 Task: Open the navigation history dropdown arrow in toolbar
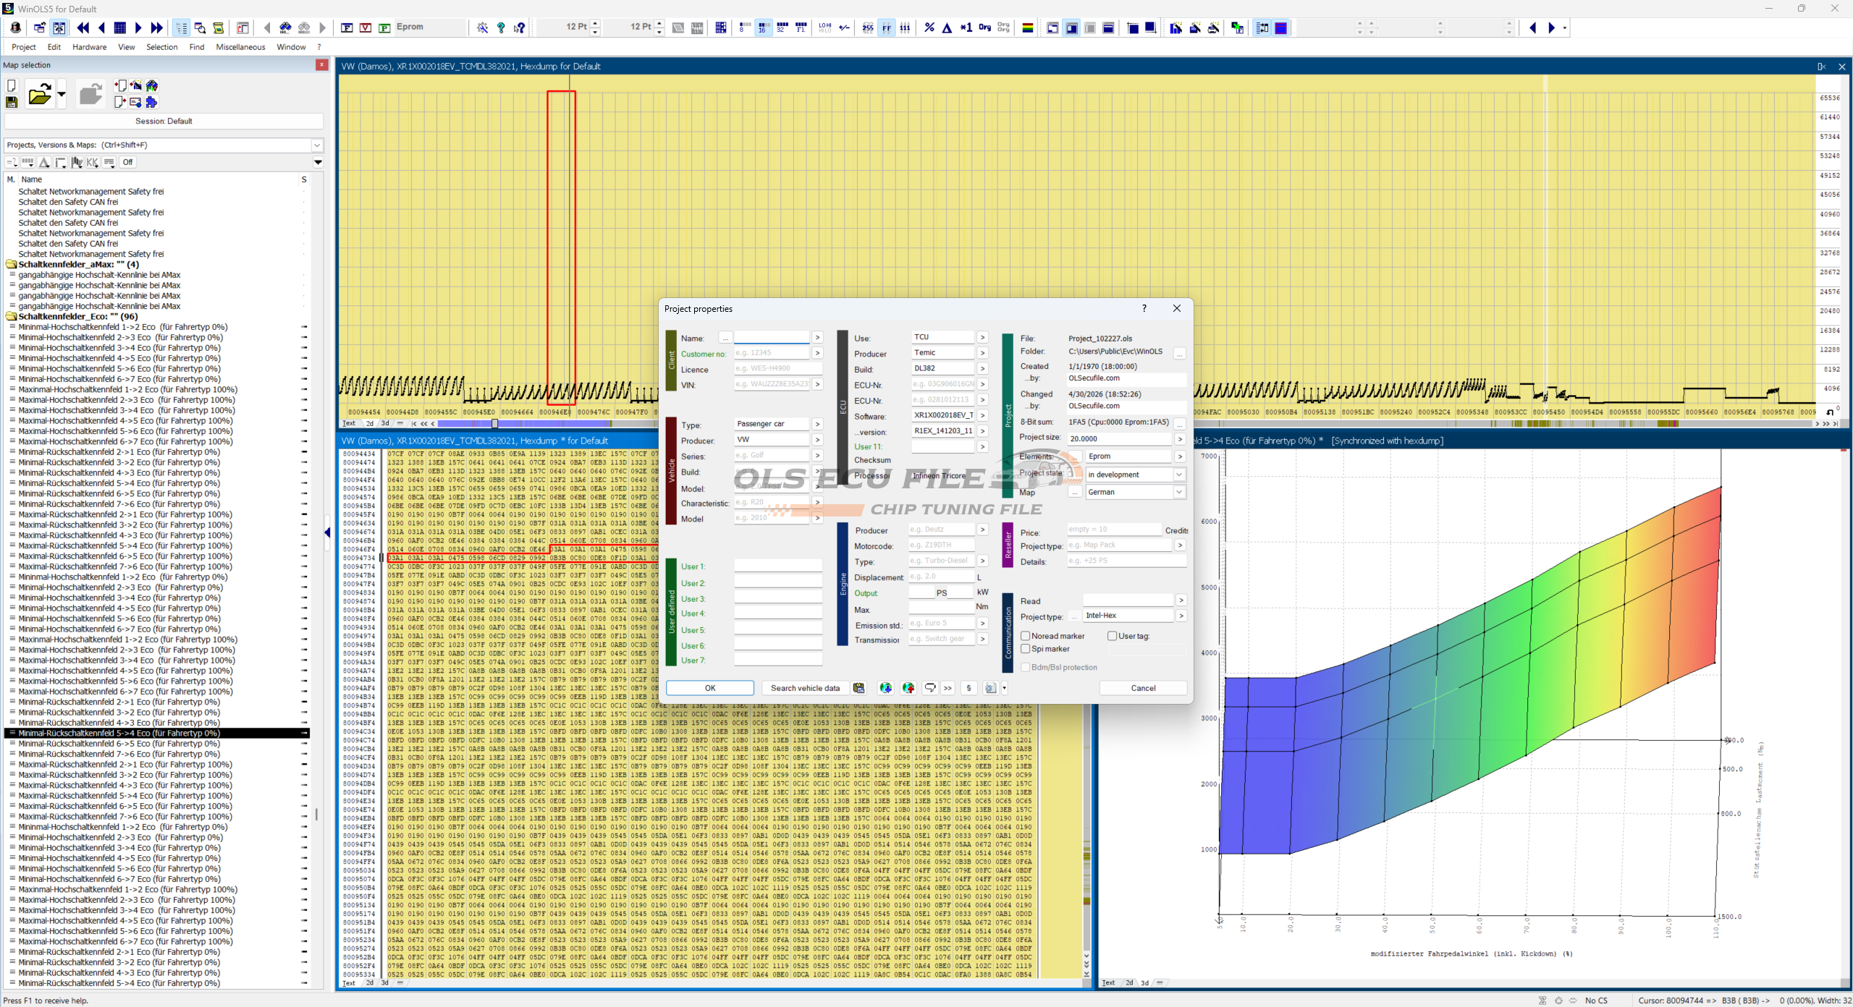(1565, 28)
